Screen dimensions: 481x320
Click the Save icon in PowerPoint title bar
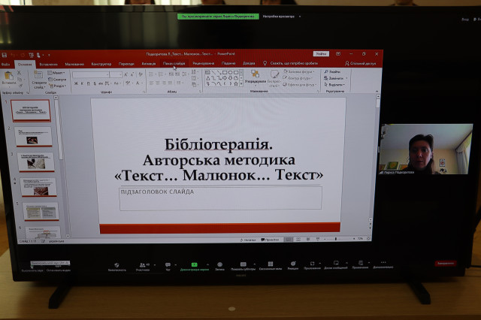coord(5,55)
